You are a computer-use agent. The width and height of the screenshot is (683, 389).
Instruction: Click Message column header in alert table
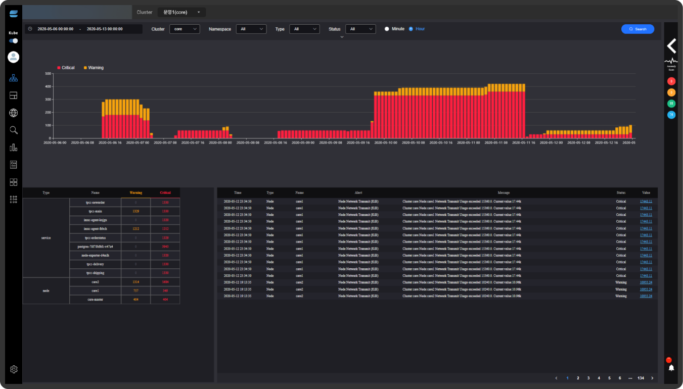(x=504, y=192)
